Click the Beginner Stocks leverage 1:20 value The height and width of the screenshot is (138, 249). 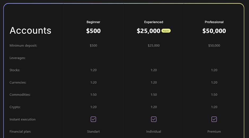coord(93,70)
